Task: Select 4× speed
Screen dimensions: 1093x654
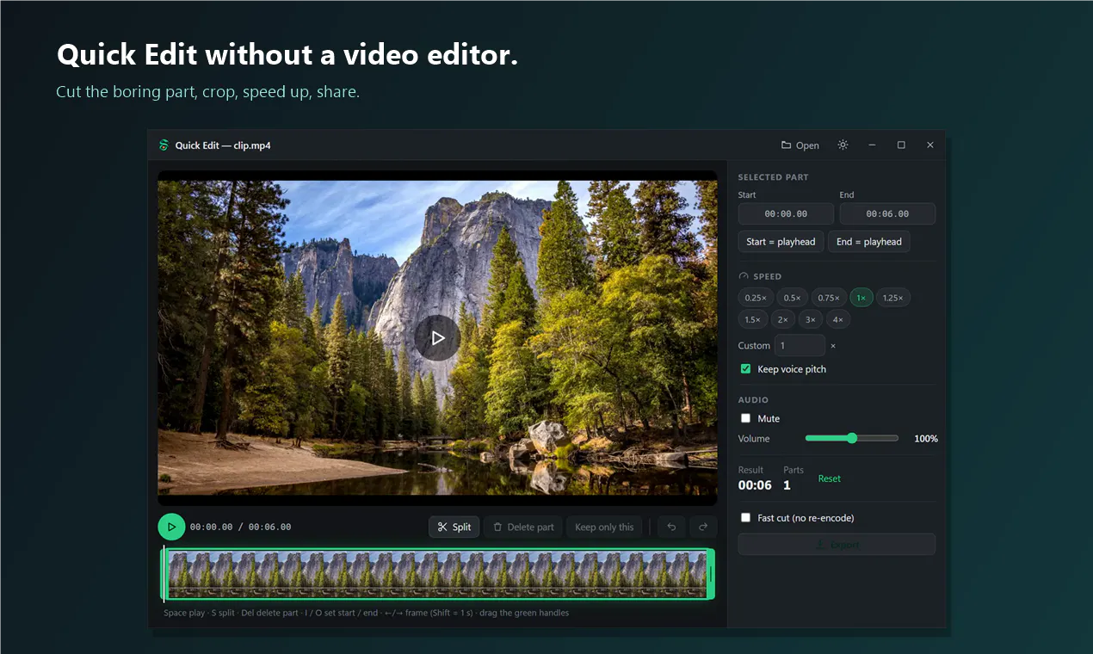Action: pos(838,319)
